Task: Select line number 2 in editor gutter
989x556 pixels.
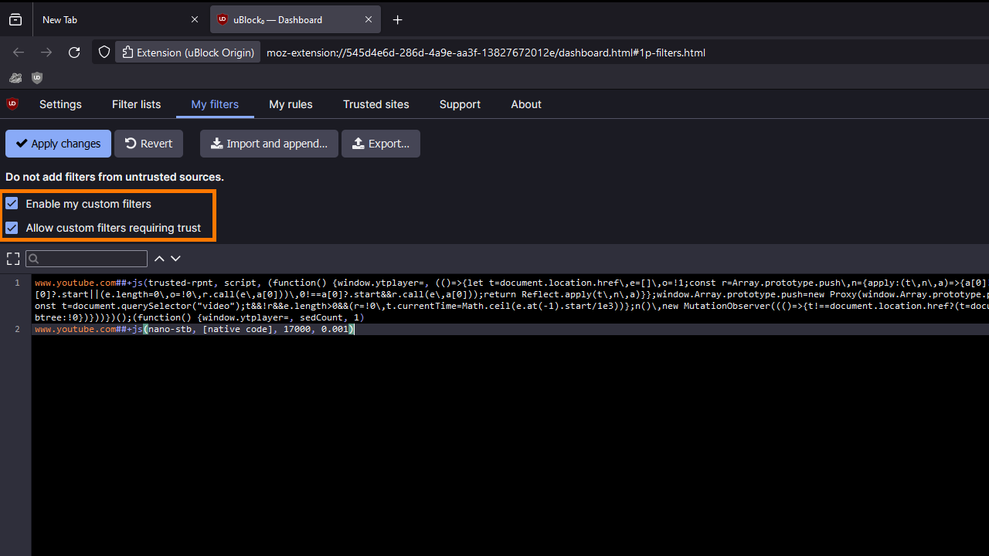Action: [17, 329]
